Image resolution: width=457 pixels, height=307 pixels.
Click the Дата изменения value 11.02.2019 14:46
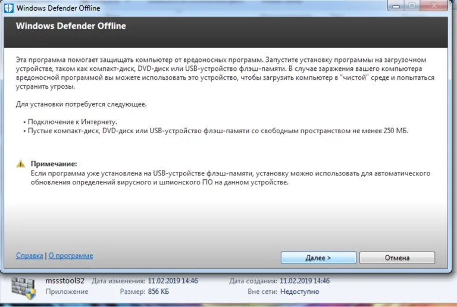[173, 281]
